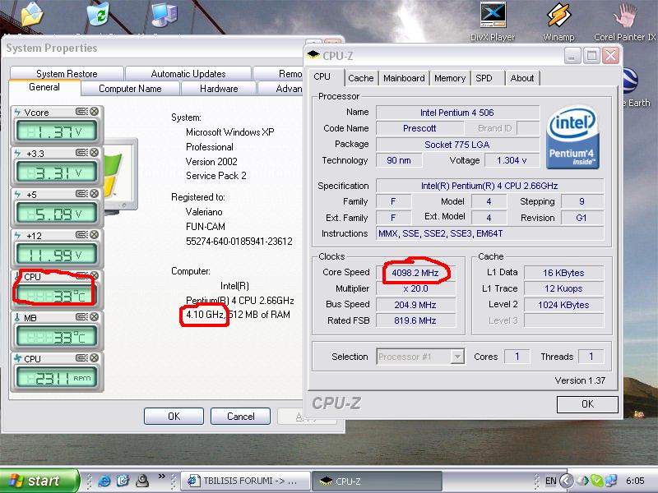Screen dimensions: 658x493
Task: Open settings icon on the Vcore sensor panel
Action: coord(81,112)
